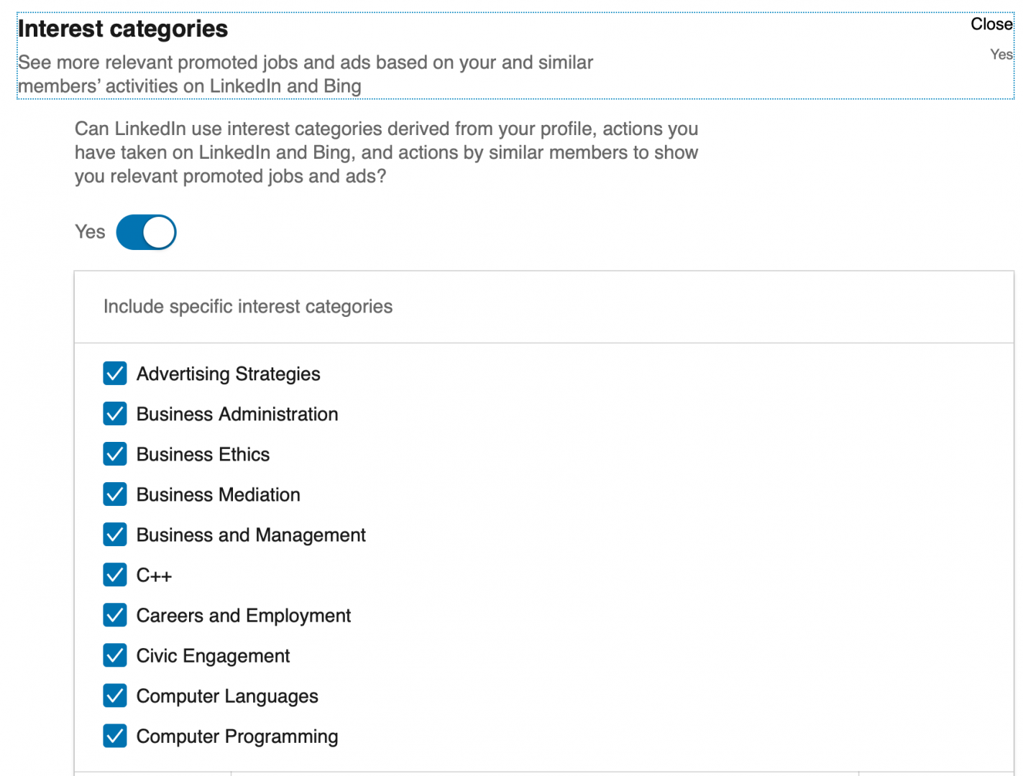This screenshot has width=1023, height=776.
Task: Click the Computer Programming label
Action: tap(237, 736)
